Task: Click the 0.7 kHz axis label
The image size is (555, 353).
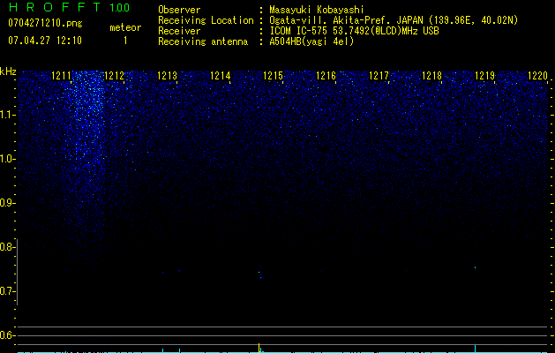Action: (8, 291)
